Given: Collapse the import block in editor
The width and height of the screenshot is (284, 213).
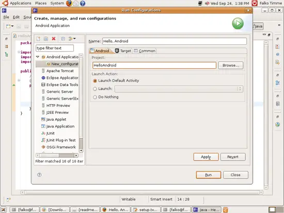Looking at the screenshot, I should point(19,52).
